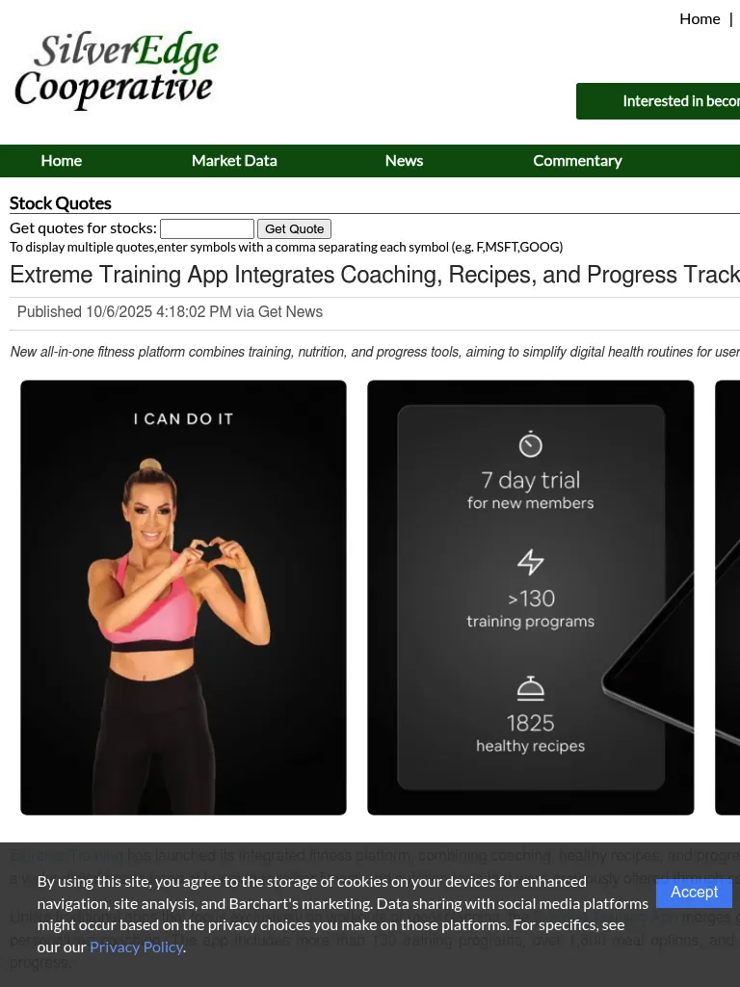Click the SilverEdge Cooperative logo
The height and width of the screenshot is (987, 740).
[x=117, y=69]
